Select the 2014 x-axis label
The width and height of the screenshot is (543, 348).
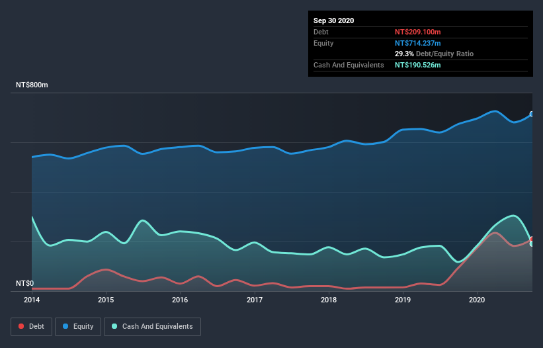pyautogui.click(x=32, y=300)
